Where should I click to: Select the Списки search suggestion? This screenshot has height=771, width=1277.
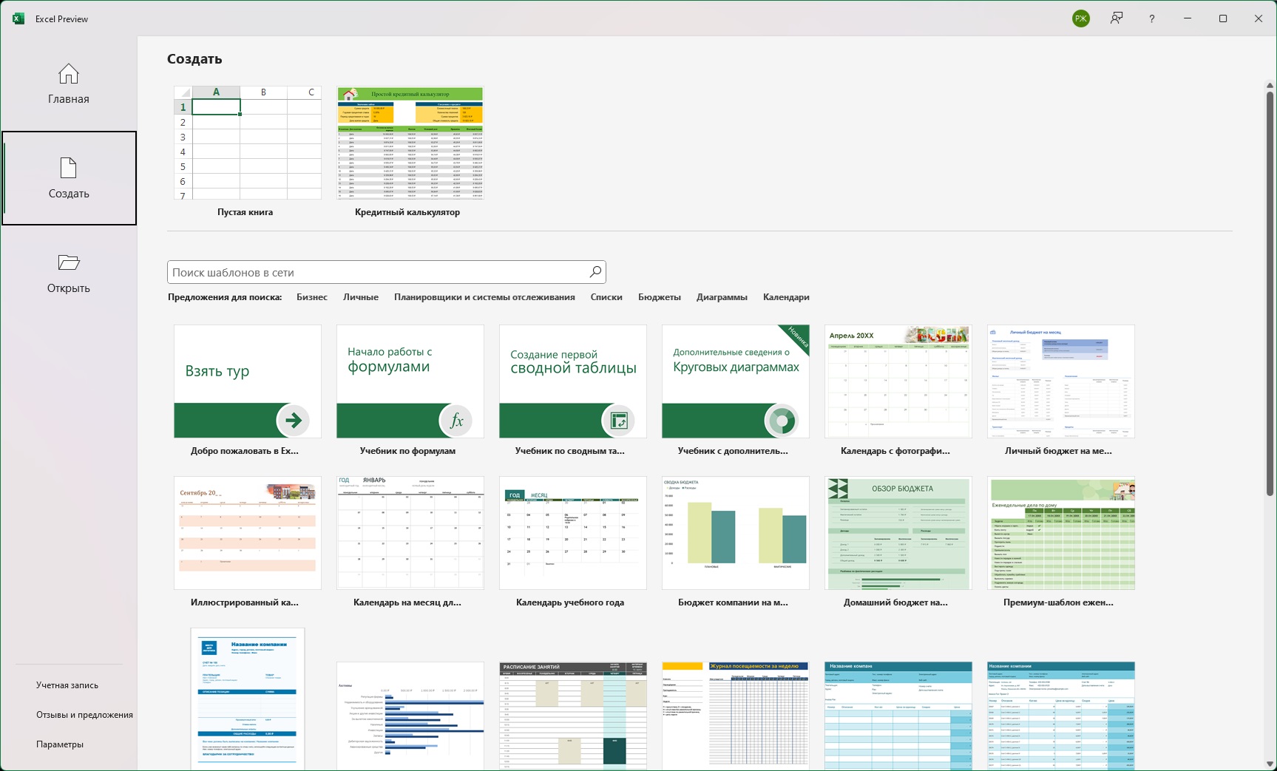(606, 297)
